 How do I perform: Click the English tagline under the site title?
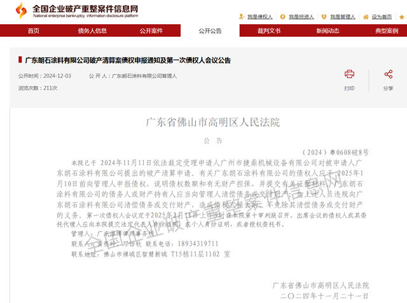pyautogui.click(x=86, y=16)
